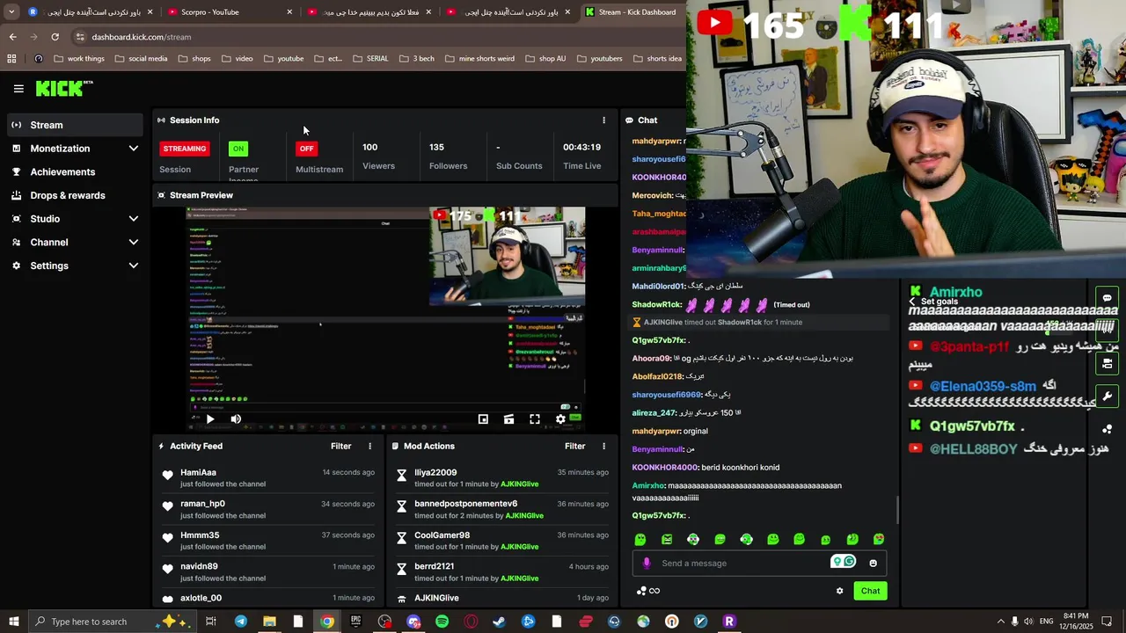Toggle the Partner Income ON badge
The image size is (1126, 633).
(238, 149)
